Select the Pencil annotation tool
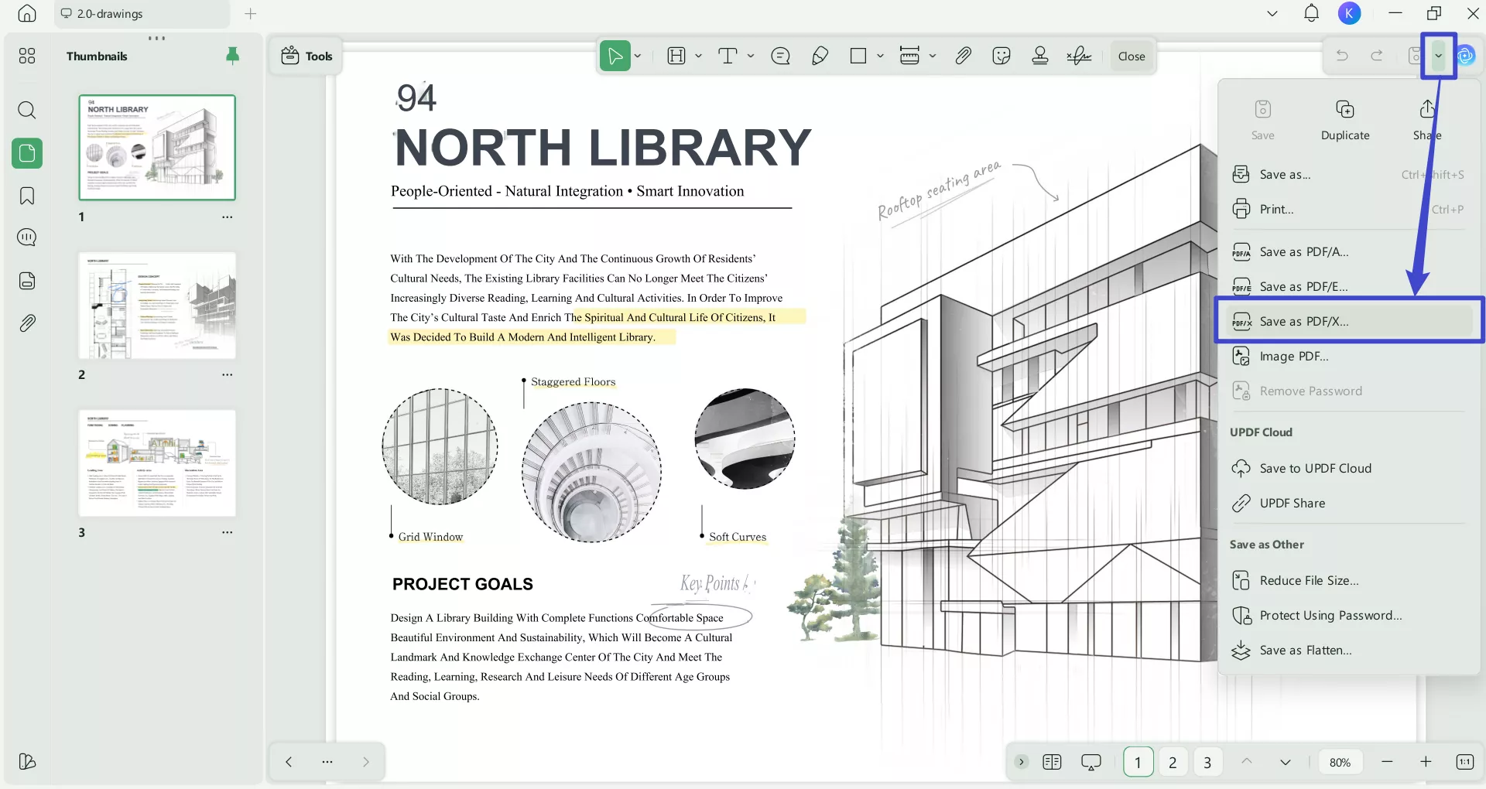Screen dimensions: 1486x789 pyautogui.click(x=820, y=56)
